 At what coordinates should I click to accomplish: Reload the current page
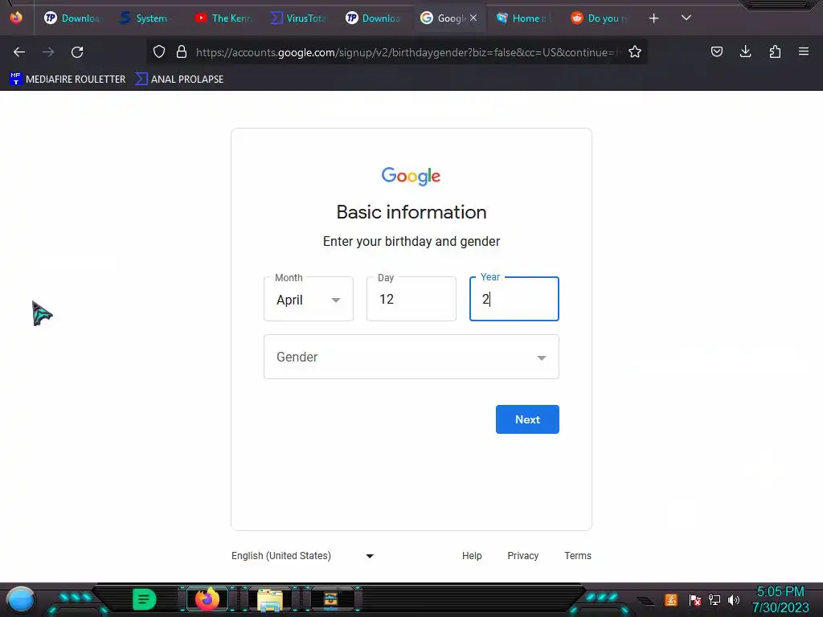click(77, 52)
